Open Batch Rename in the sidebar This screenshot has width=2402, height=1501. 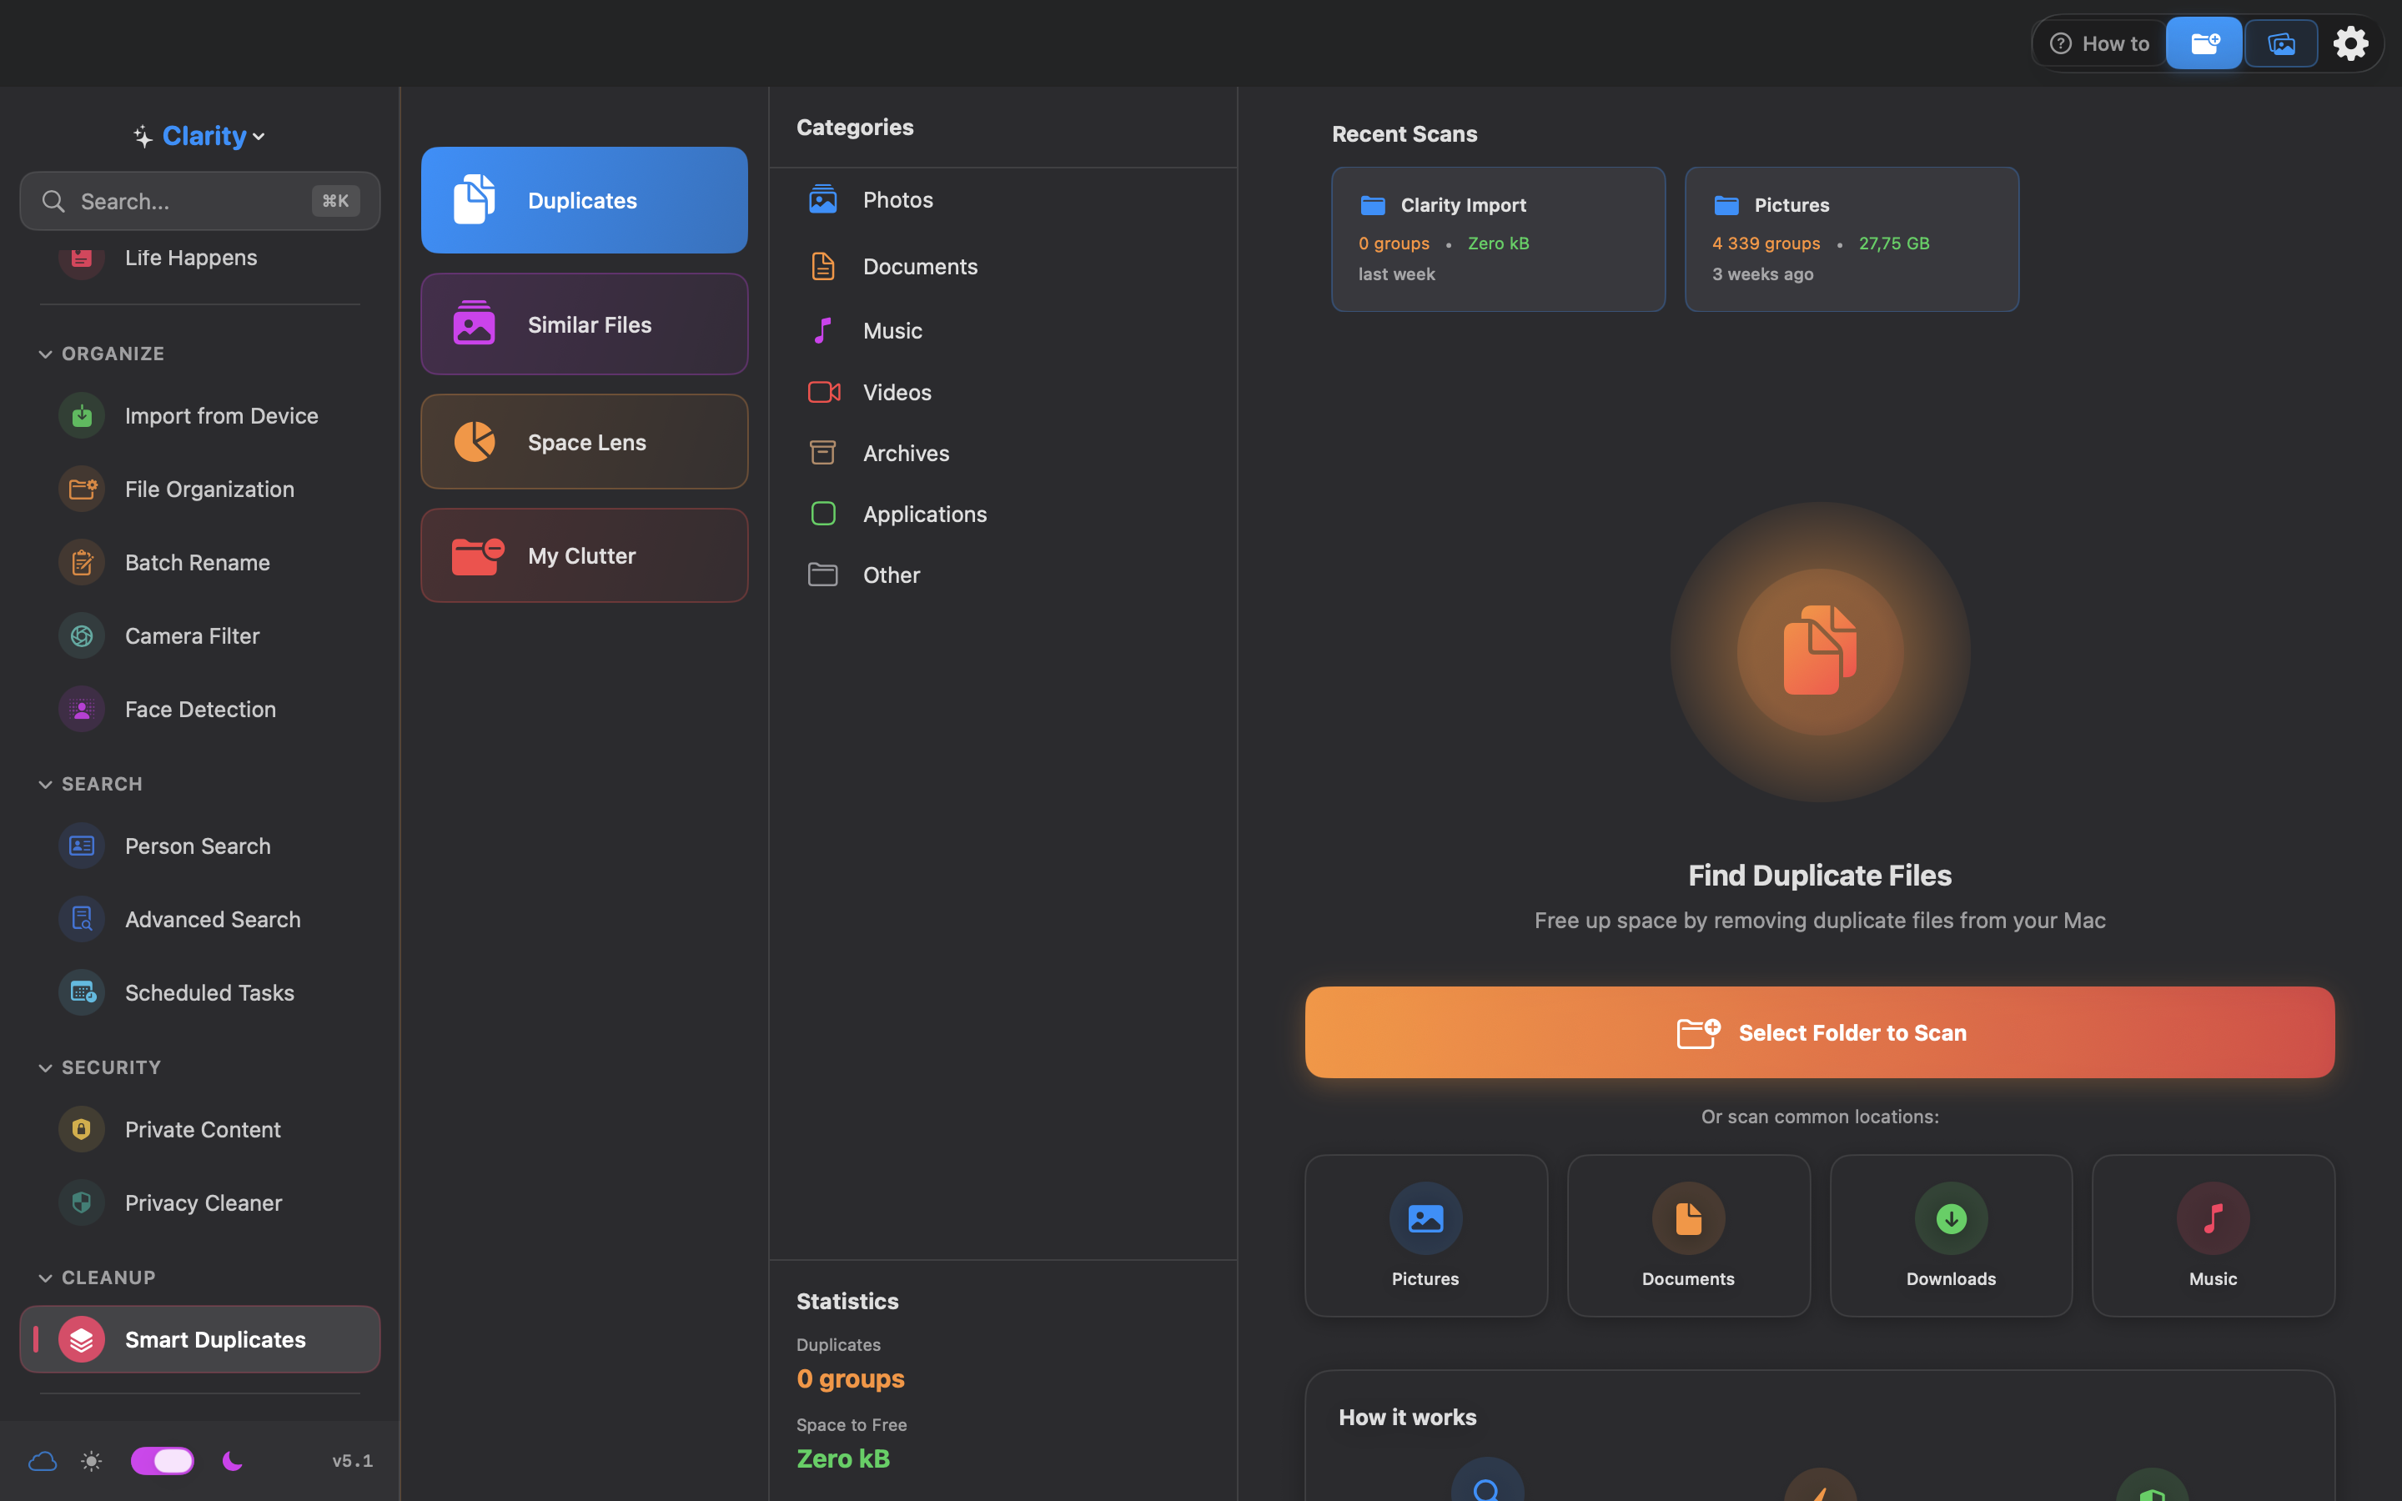[x=198, y=562]
